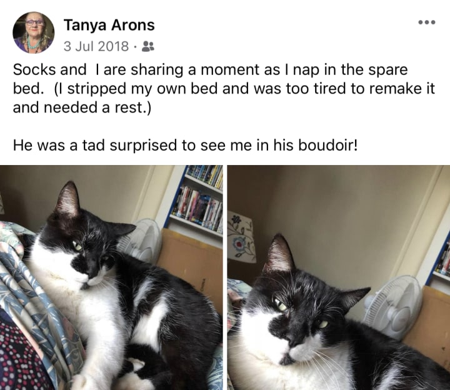Click the 3 Jul 2018 timestamp
This screenshot has width=450, height=390.
click(96, 46)
